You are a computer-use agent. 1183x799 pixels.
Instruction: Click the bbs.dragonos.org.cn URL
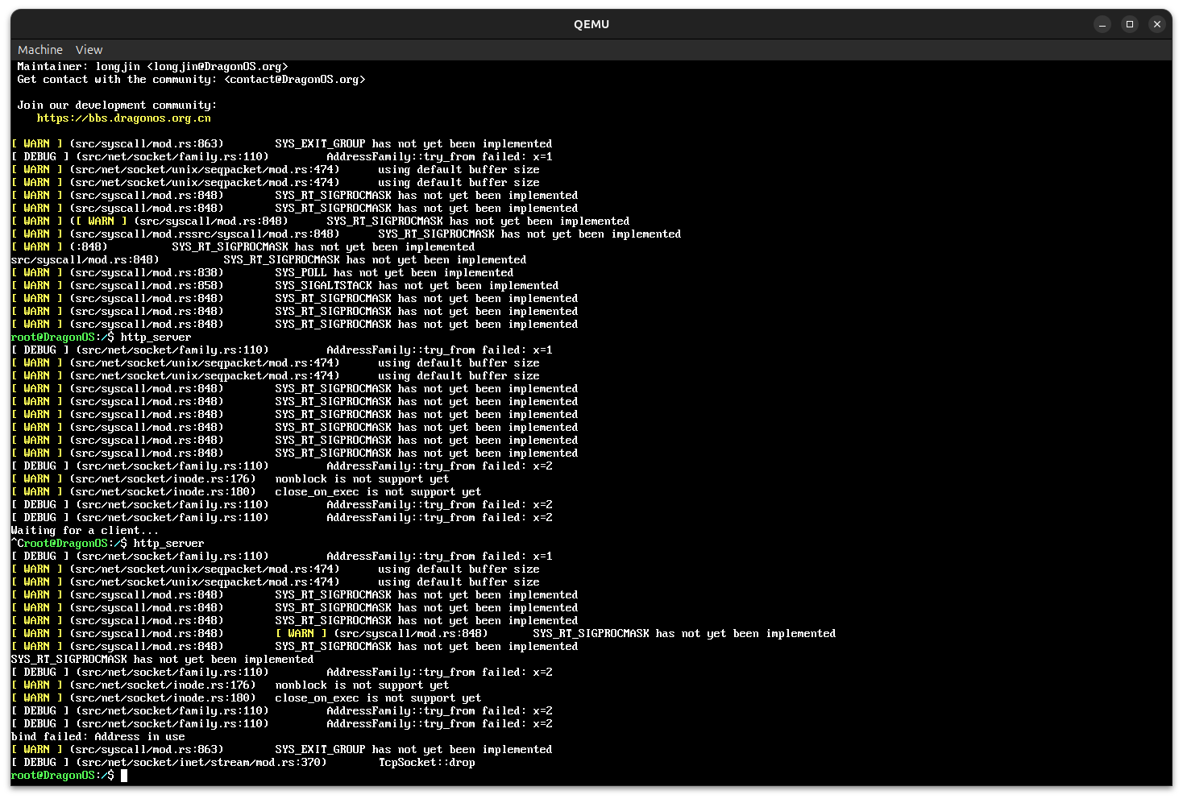coord(123,118)
